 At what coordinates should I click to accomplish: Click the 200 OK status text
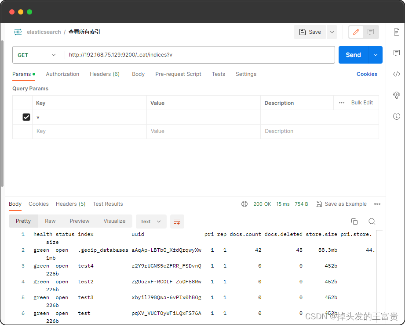pos(262,204)
